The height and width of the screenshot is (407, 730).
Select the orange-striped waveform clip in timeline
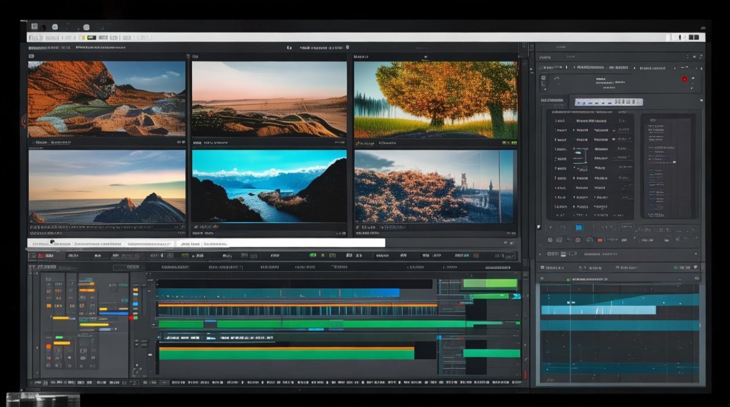click(297, 309)
